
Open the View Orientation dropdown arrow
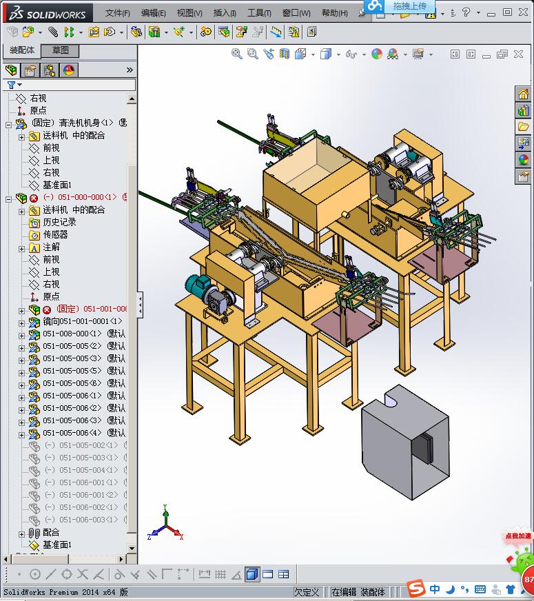tap(313, 55)
